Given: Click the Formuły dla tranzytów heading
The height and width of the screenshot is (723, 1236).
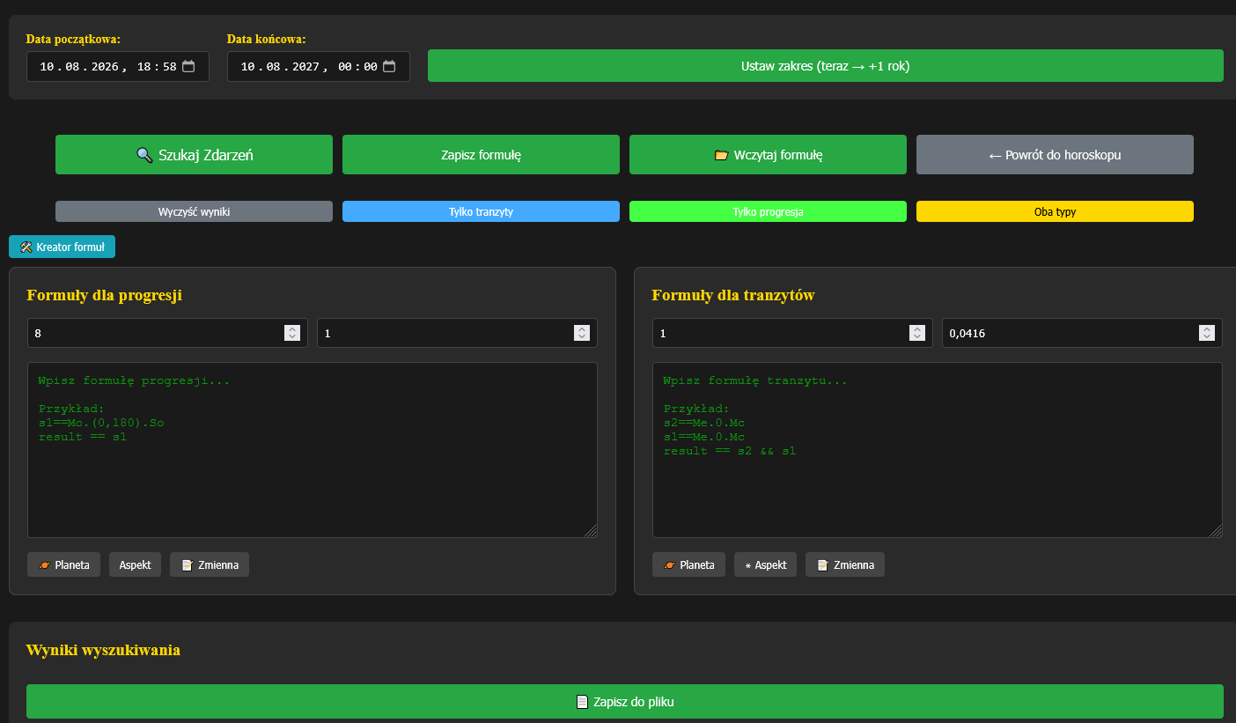Looking at the screenshot, I should pos(733,295).
